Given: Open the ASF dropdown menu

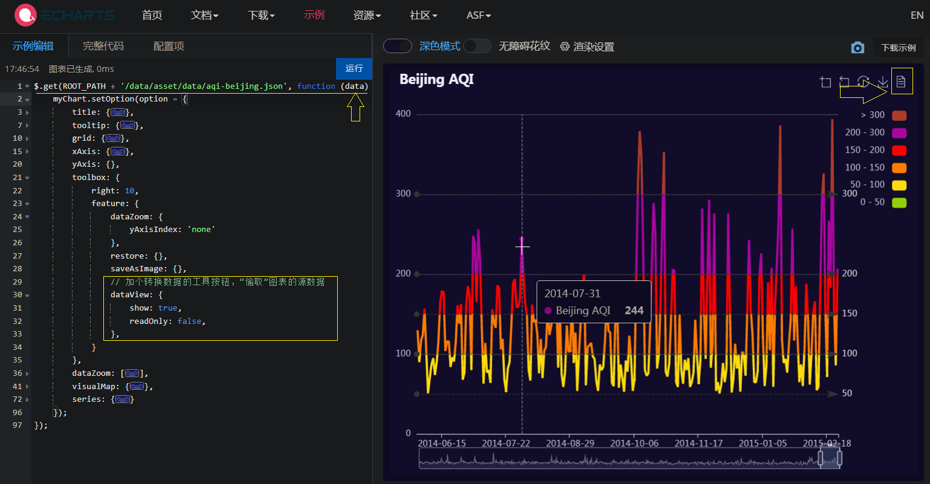Looking at the screenshot, I should 479,15.
